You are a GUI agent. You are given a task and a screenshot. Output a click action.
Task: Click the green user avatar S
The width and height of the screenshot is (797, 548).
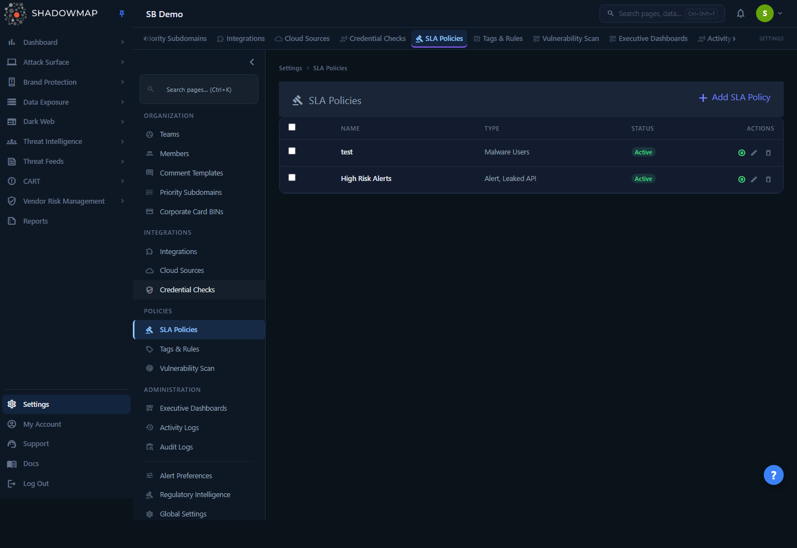(x=765, y=13)
